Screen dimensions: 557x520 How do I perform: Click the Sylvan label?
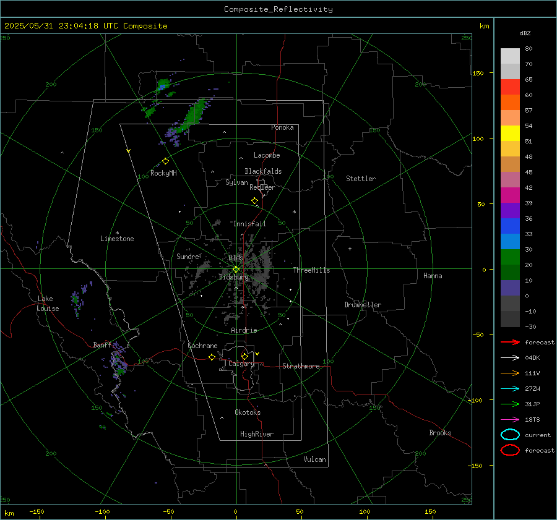coord(236,182)
